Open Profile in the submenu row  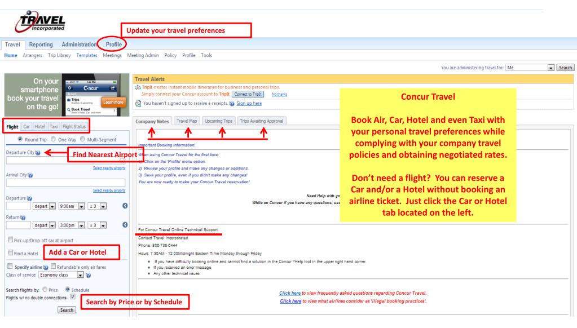click(189, 55)
